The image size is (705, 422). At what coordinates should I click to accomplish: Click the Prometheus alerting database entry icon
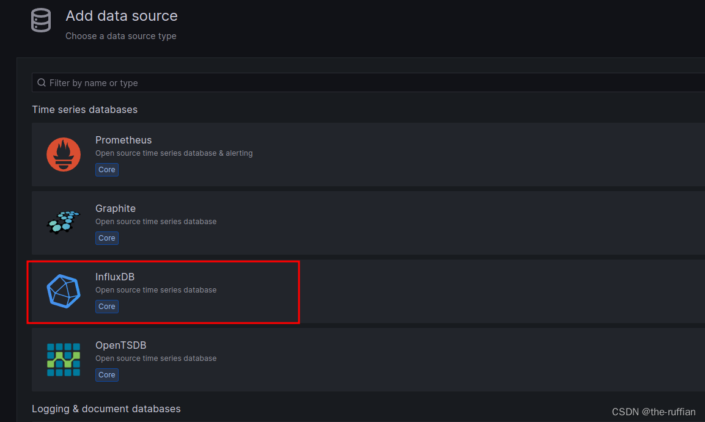pos(64,155)
